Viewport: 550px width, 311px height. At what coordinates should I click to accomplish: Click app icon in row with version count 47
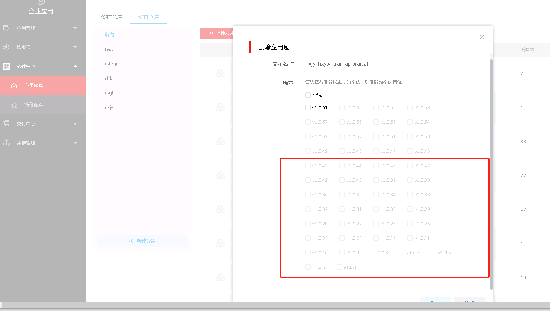tap(220, 209)
